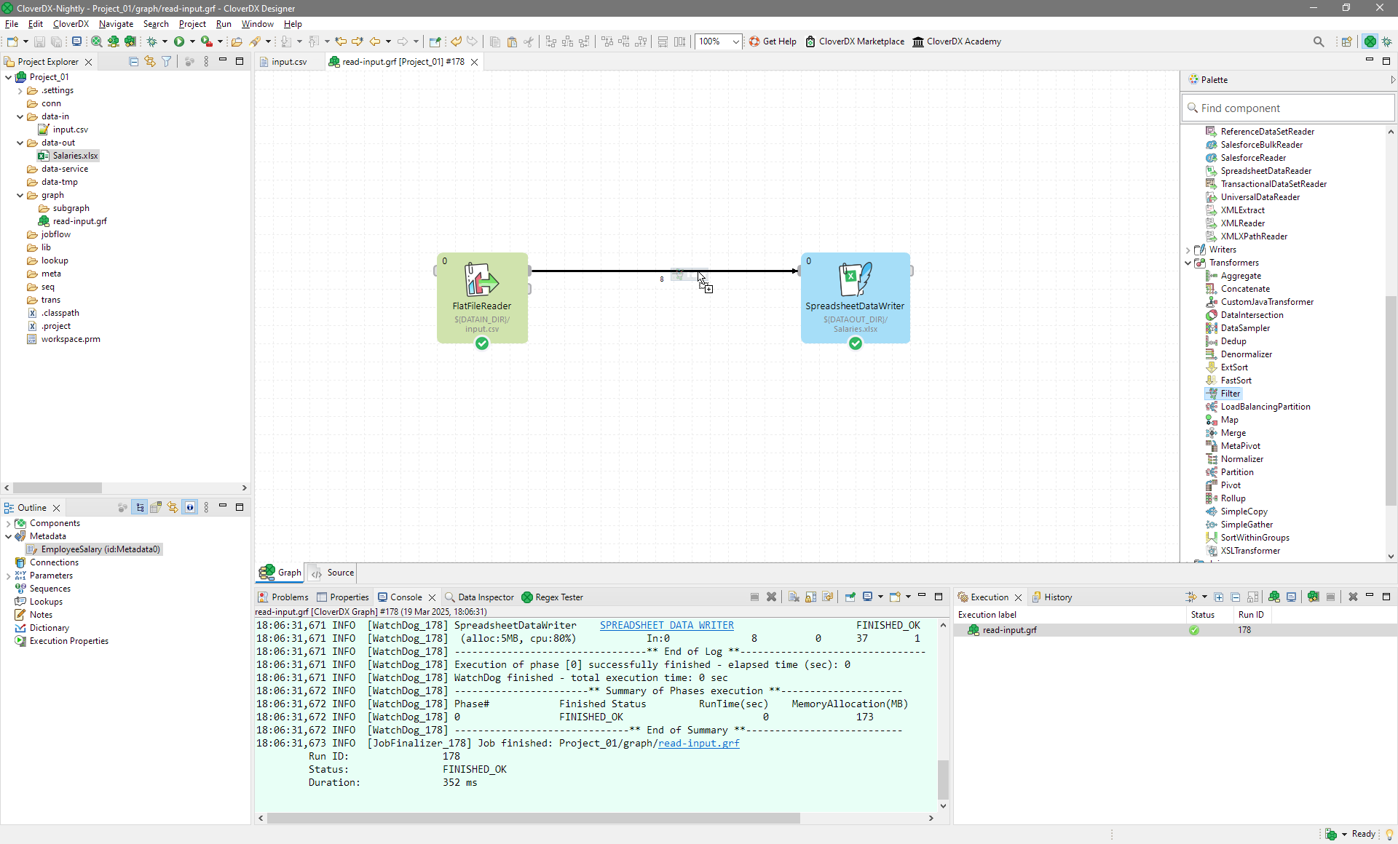Toggle Link with Editor in Project Explorer

pos(150,62)
